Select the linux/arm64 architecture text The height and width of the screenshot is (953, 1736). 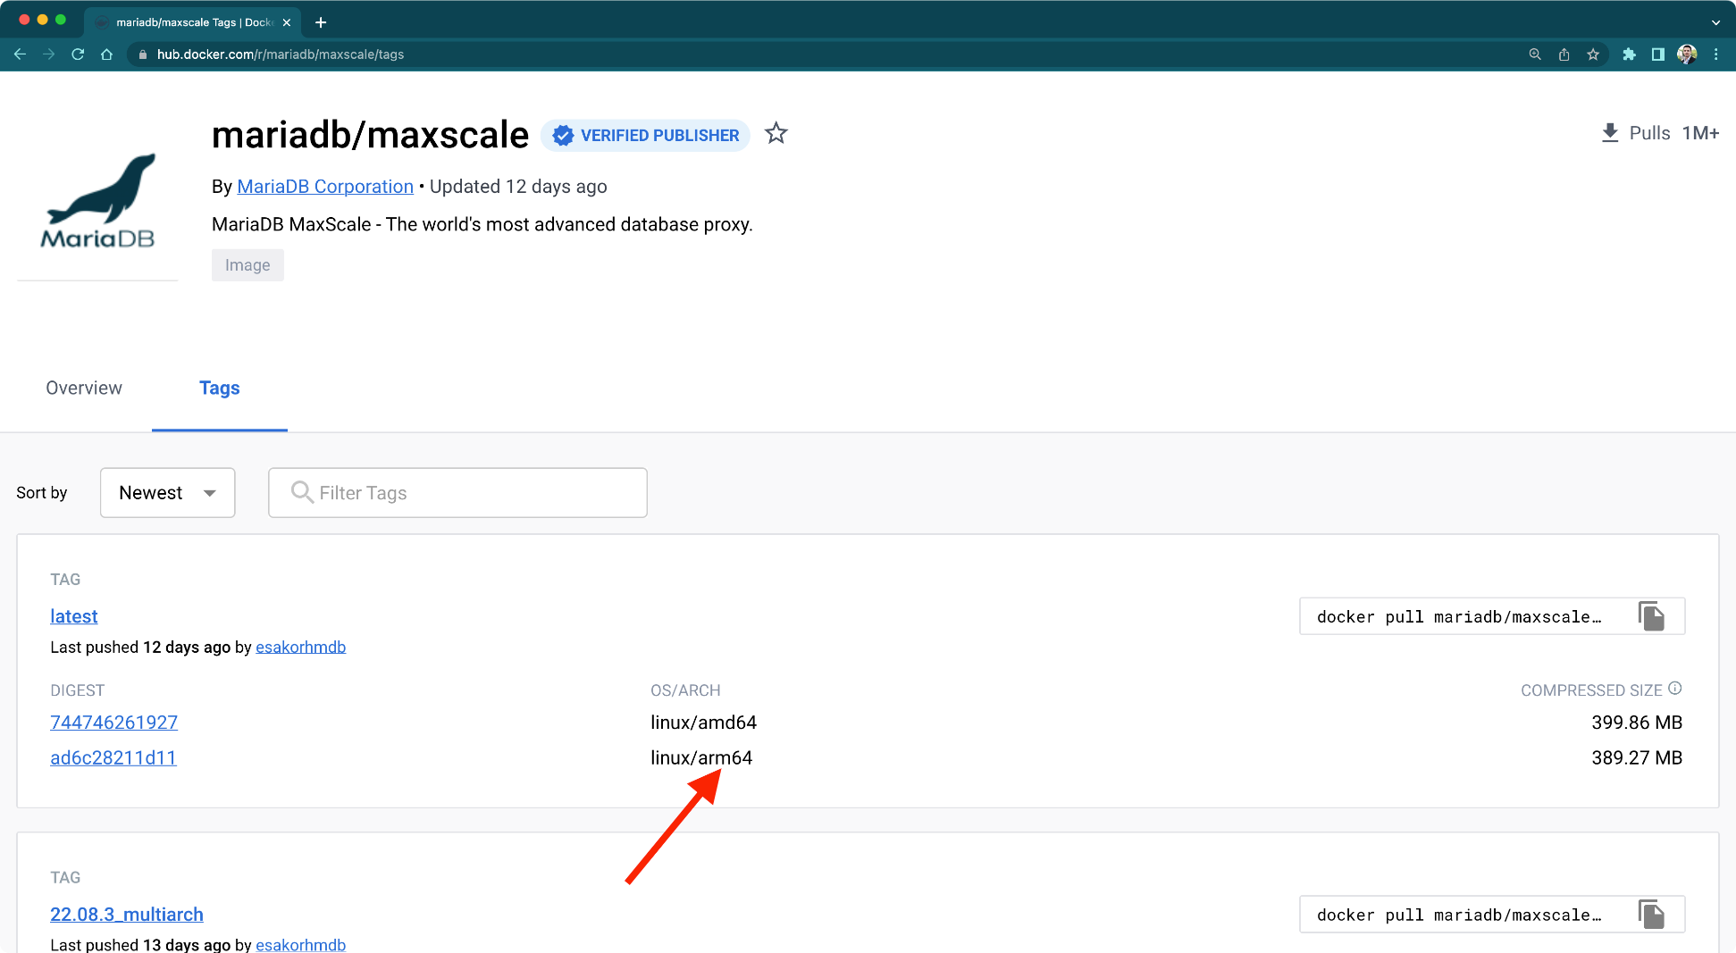coord(701,757)
